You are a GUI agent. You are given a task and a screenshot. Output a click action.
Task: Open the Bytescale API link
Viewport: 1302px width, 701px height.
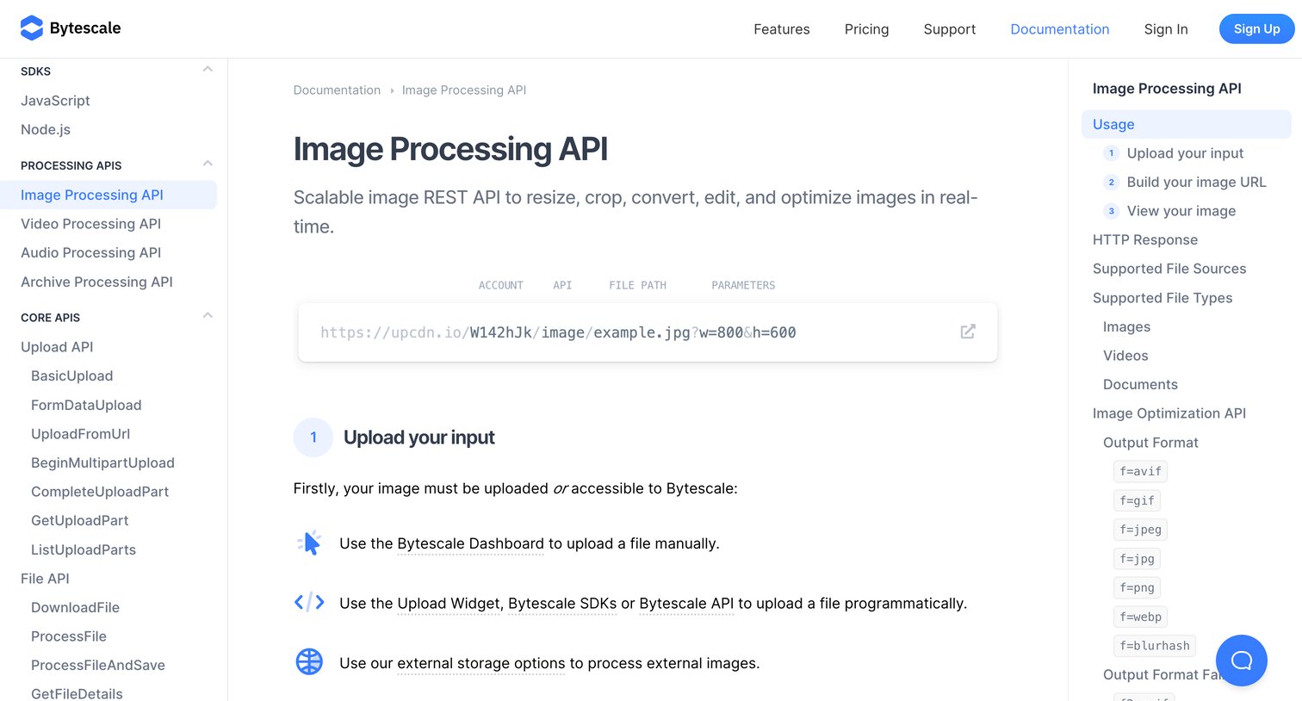(x=686, y=604)
